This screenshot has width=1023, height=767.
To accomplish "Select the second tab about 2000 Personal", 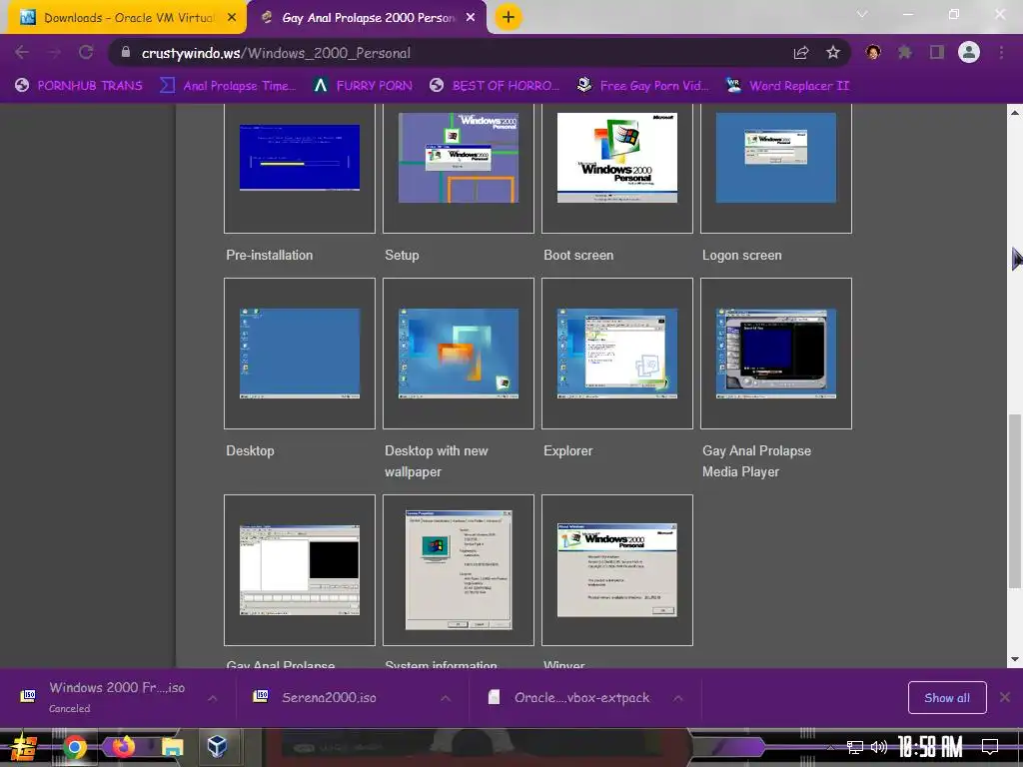I will coord(367,18).
